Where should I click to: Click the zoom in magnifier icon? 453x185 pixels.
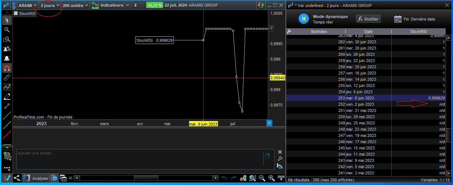point(272,178)
